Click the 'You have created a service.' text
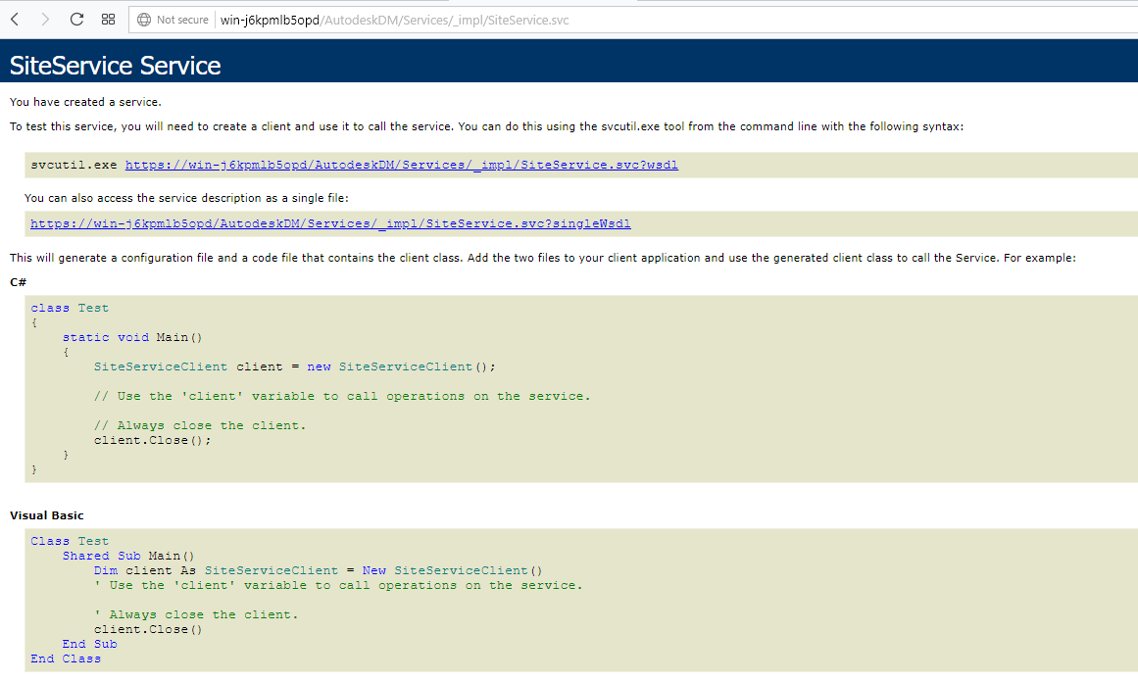The height and width of the screenshot is (683, 1138). pos(85,102)
